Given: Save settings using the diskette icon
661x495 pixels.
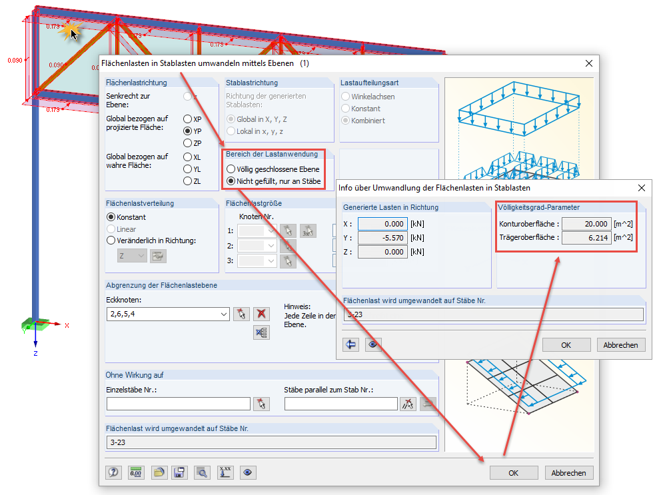Looking at the screenshot, I should coord(180,472).
